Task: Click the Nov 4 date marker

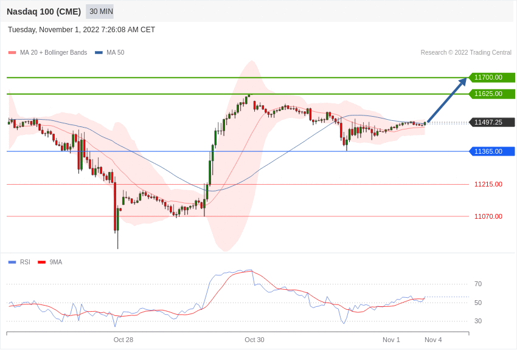Action: click(433, 340)
